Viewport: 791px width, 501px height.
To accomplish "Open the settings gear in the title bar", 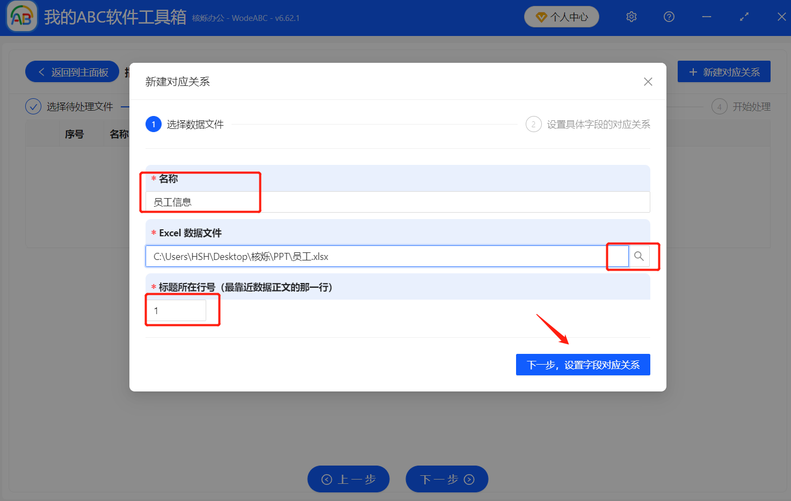I will [631, 17].
